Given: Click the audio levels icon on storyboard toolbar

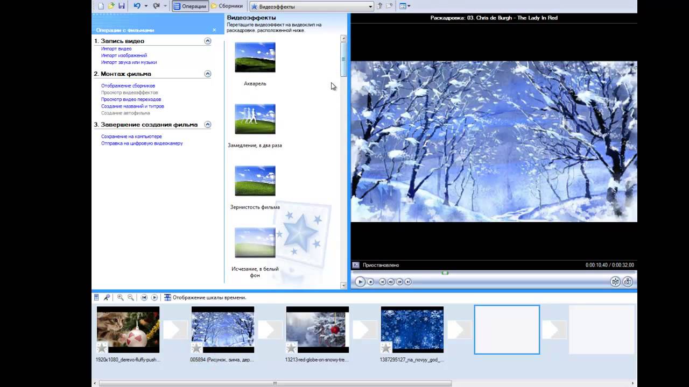Looking at the screenshot, I should coord(96,297).
